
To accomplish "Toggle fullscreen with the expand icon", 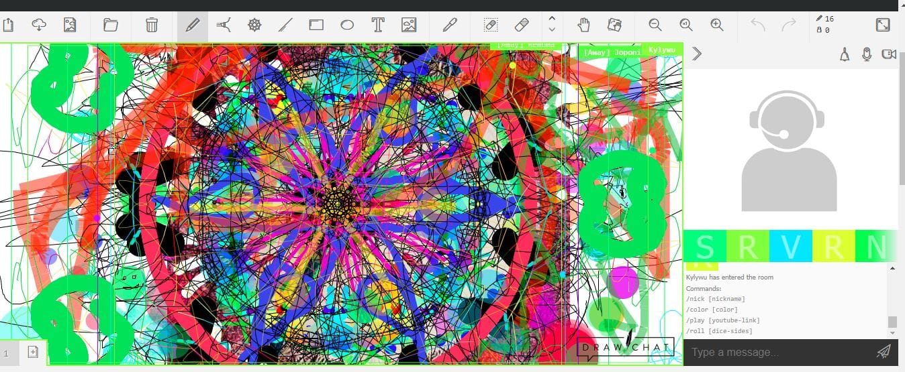I will [x=883, y=25].
